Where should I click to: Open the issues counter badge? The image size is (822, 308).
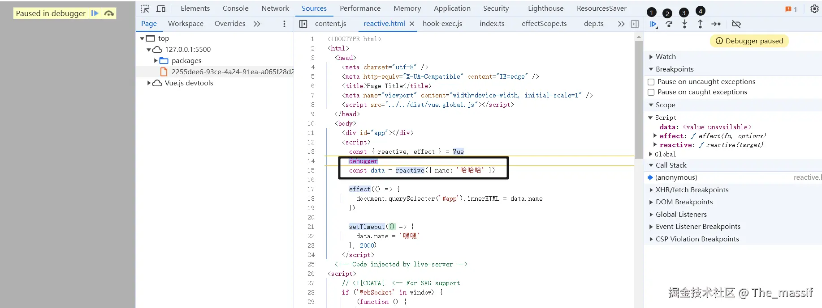coord(791,9)
